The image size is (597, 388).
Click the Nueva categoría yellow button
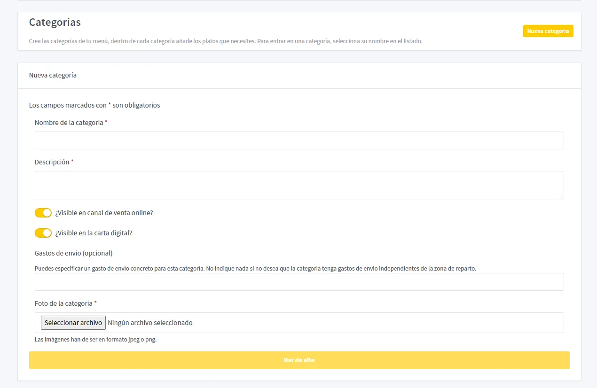[x=548, y=31]
